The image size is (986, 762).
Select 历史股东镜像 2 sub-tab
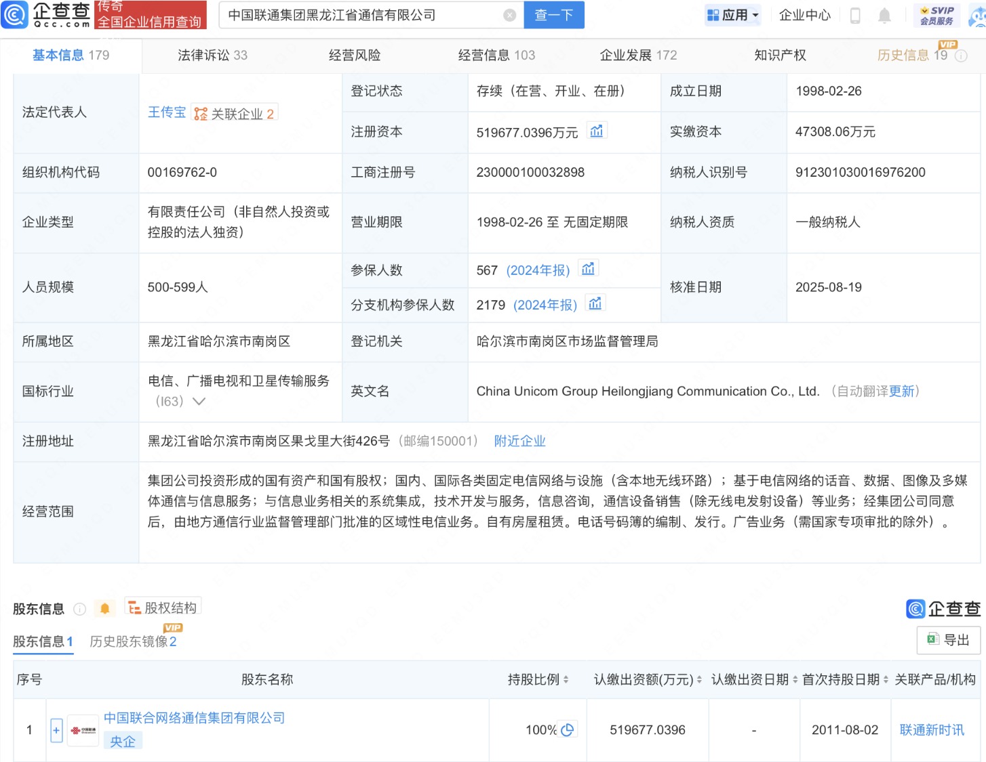tap(133, 641)
